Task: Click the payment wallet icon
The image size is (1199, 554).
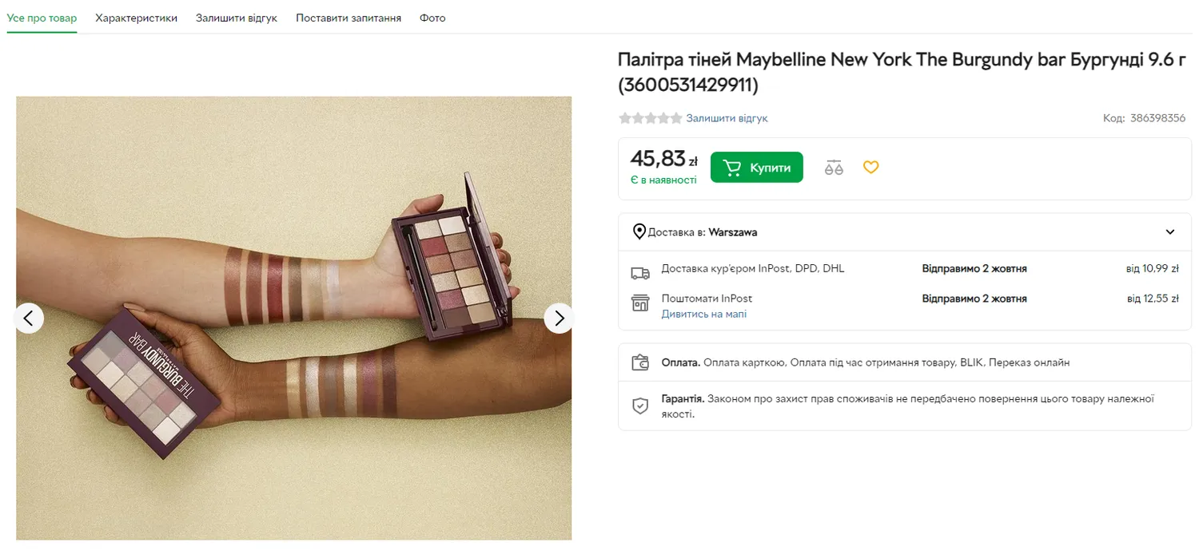Action: click(640, 363)
